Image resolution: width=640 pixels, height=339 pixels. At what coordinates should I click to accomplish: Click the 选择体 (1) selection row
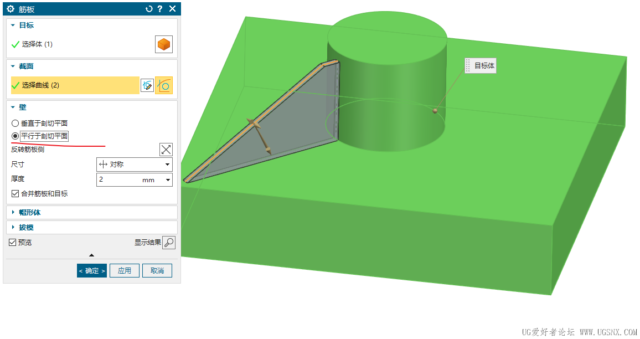(x=37, y=44)
